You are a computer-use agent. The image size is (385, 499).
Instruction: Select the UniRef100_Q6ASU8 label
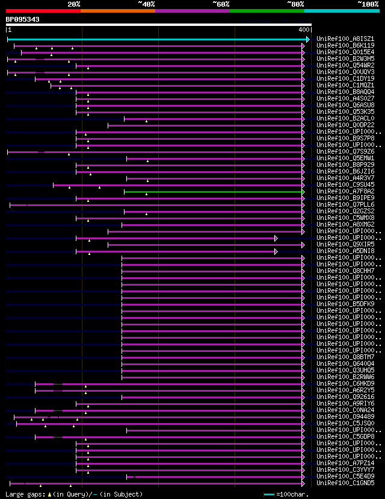coord(345,105)
